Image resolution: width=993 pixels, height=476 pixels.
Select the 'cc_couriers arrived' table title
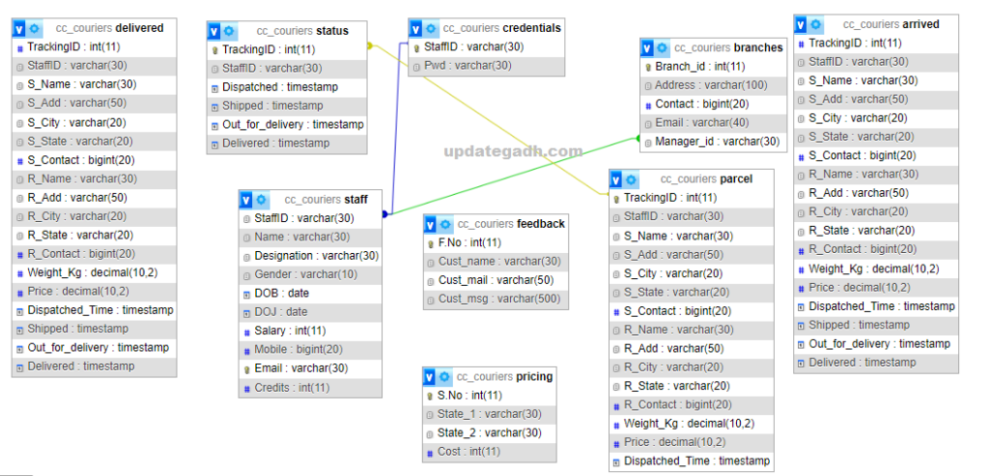(891, 24)
